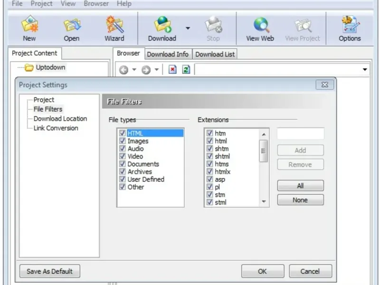Viewport: 380px width, 285px height.
Task: Toggle the pl extension checkbox
Action: click(209, 187)
